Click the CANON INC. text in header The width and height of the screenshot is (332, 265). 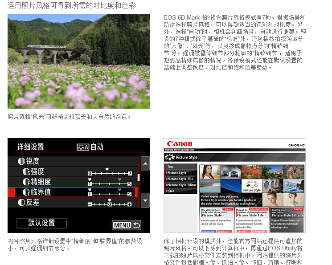[x=297, y=145]
